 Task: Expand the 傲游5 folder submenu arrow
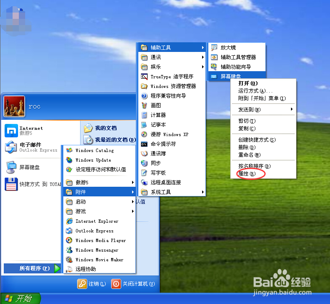click(x=133, y=182)
